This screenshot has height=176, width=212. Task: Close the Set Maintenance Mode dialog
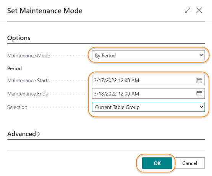(x=199, y=10)
